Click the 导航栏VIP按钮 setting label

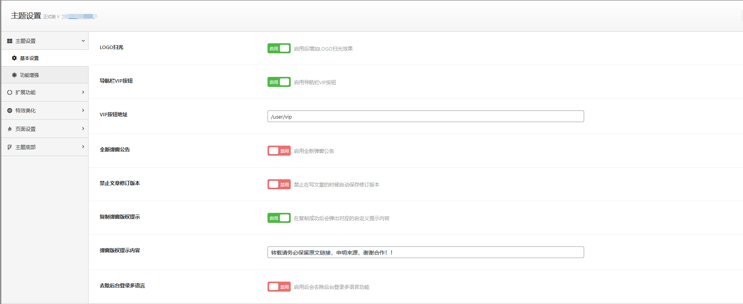click(x=116, y=81)
